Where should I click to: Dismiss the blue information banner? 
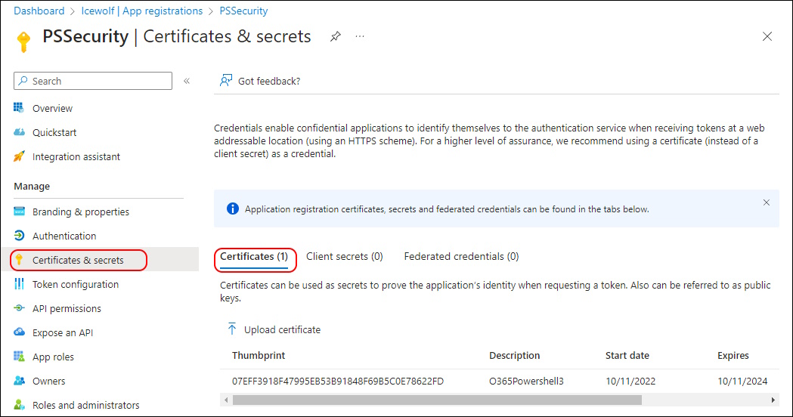click(x=767, y=202)
